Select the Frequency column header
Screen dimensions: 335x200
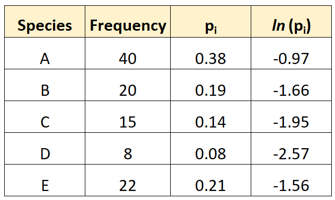[128, 22]
